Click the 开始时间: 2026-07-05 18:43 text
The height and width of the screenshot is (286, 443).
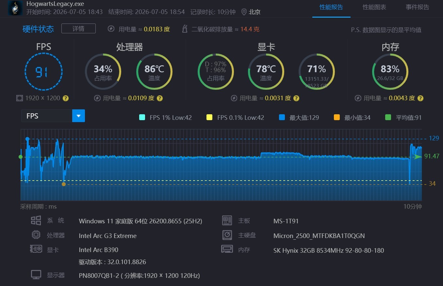click(64, 12)
